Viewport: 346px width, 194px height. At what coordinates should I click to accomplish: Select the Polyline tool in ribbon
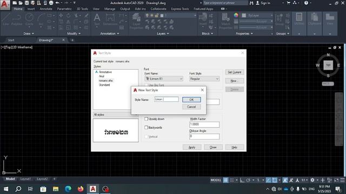[17, 19]
